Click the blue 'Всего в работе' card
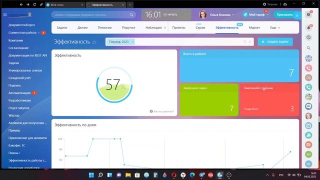Viewport: 320px width, 180px height. (239, 65)
